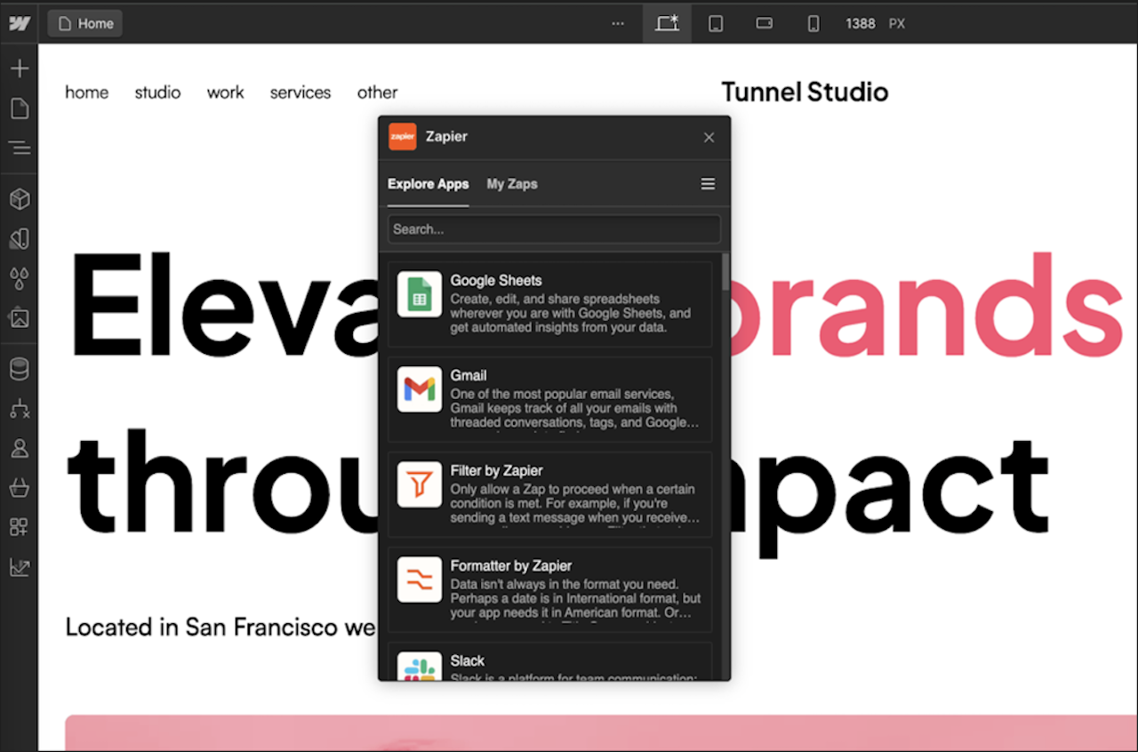This screenshot has width=1138, height=752.
Task: Open the Components panel
Action: [x=20, y=199]
